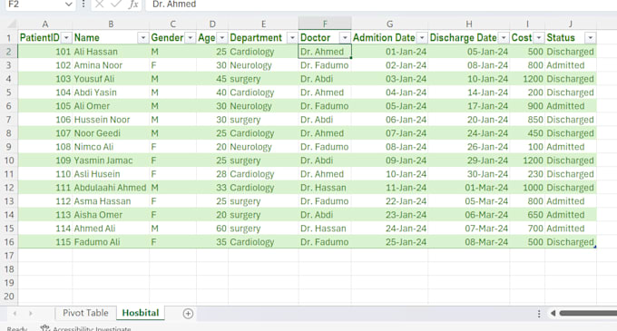Open the Status column filter dropdown
This screenshot has height=331, width=617.
(591, 38)
